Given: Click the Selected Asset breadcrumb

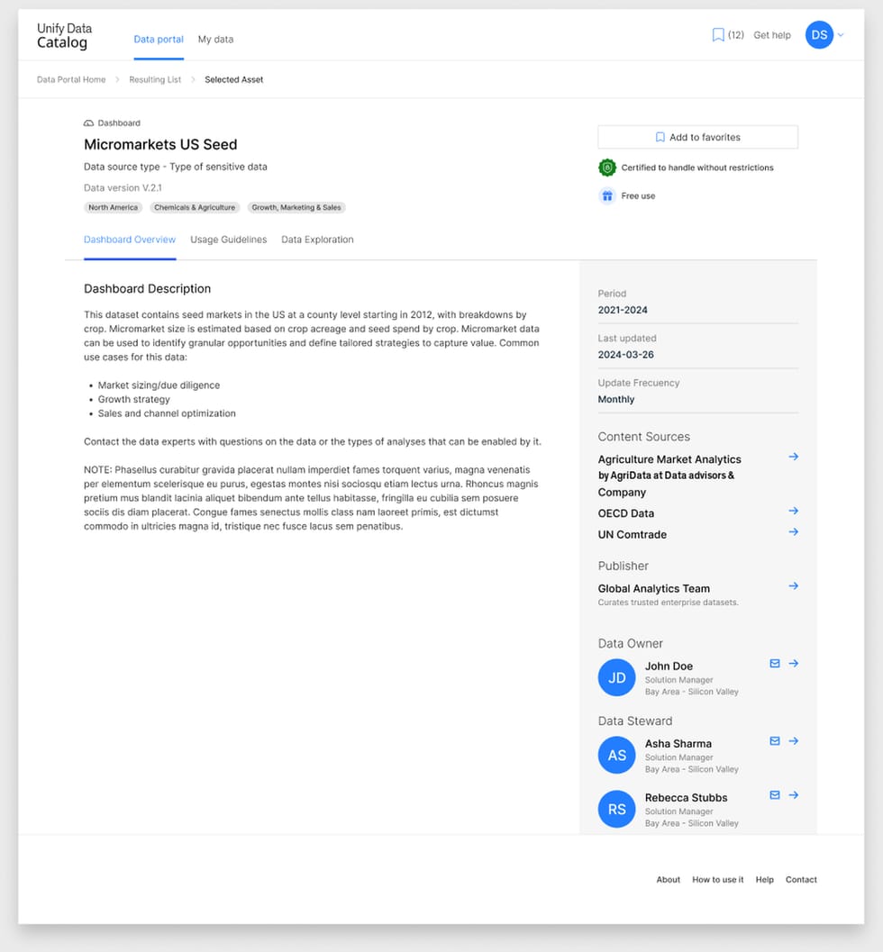Looking at the screenshot, I should tap(233, 79).
